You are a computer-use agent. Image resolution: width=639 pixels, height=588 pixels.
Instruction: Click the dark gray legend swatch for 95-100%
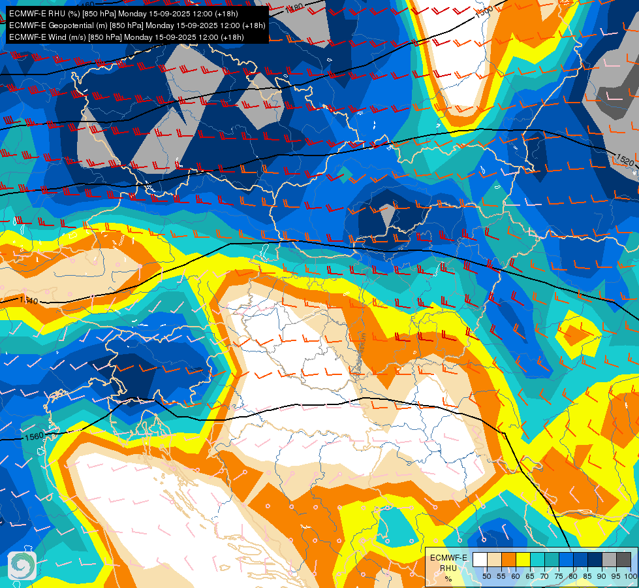coord(623,560)
